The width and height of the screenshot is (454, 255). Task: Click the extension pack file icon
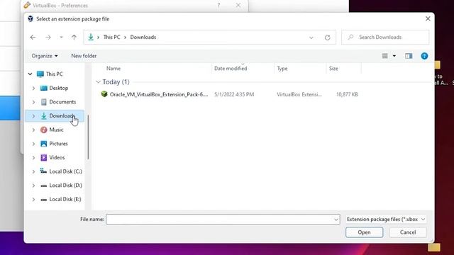pyautogui.click(x=104, y=94)
